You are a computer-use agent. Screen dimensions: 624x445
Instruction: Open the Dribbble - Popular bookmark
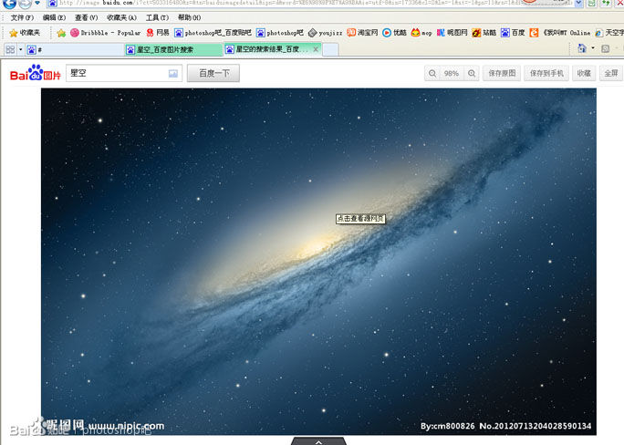[x=106, y=33]
